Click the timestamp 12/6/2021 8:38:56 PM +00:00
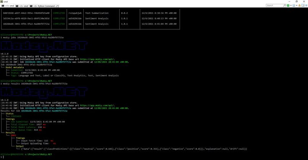This screenshot has height=160, width=308. click(159, 13)
